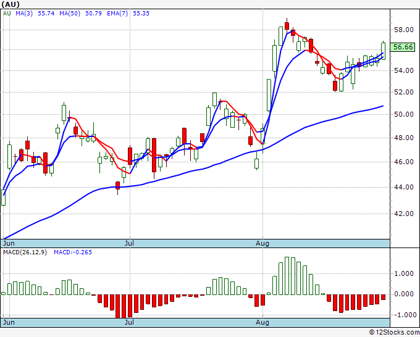Click the tallest green MACD histogram bar
The image size is (420, 337).
[287, 276]
